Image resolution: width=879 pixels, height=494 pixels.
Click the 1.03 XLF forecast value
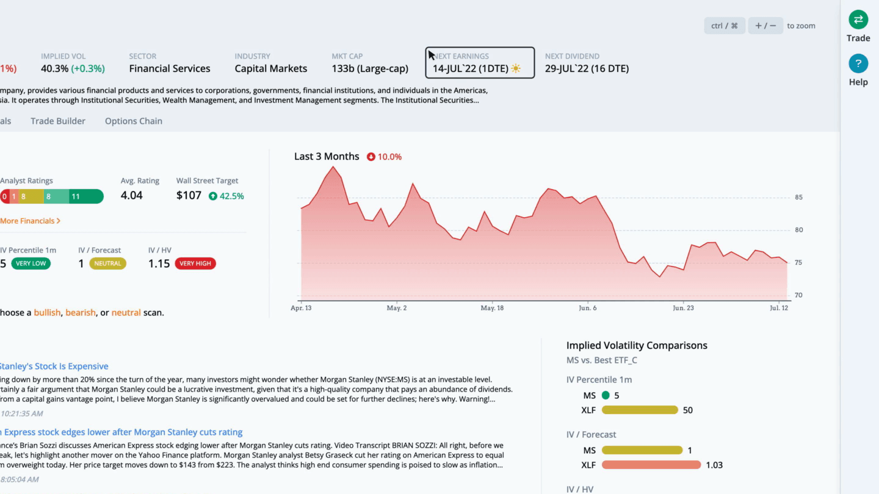pos(714,465)
